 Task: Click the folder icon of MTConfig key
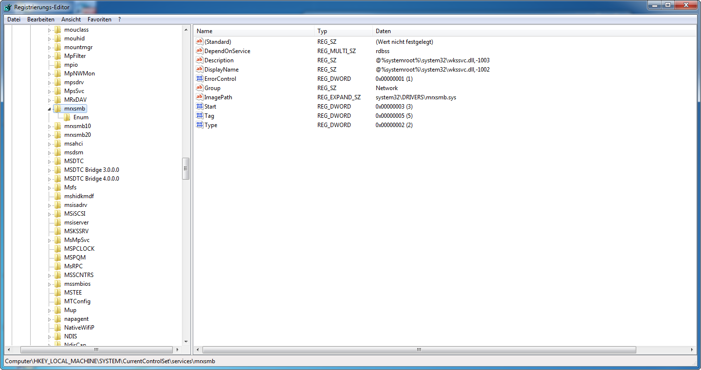coord(57,301)
